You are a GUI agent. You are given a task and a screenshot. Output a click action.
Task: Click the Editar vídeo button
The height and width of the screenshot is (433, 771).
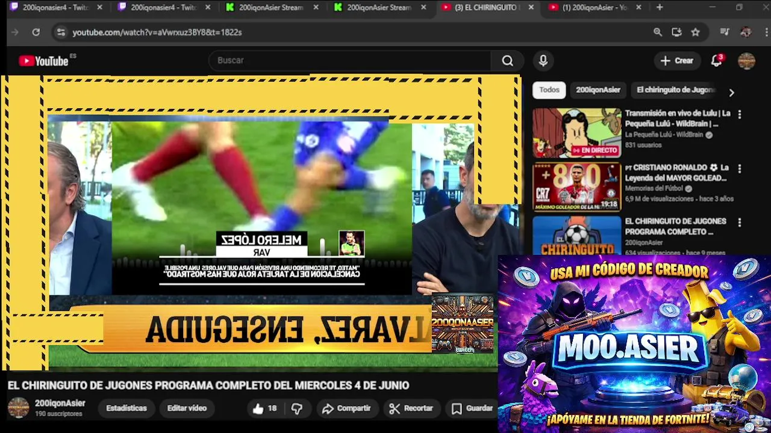[x=187, y=408]
